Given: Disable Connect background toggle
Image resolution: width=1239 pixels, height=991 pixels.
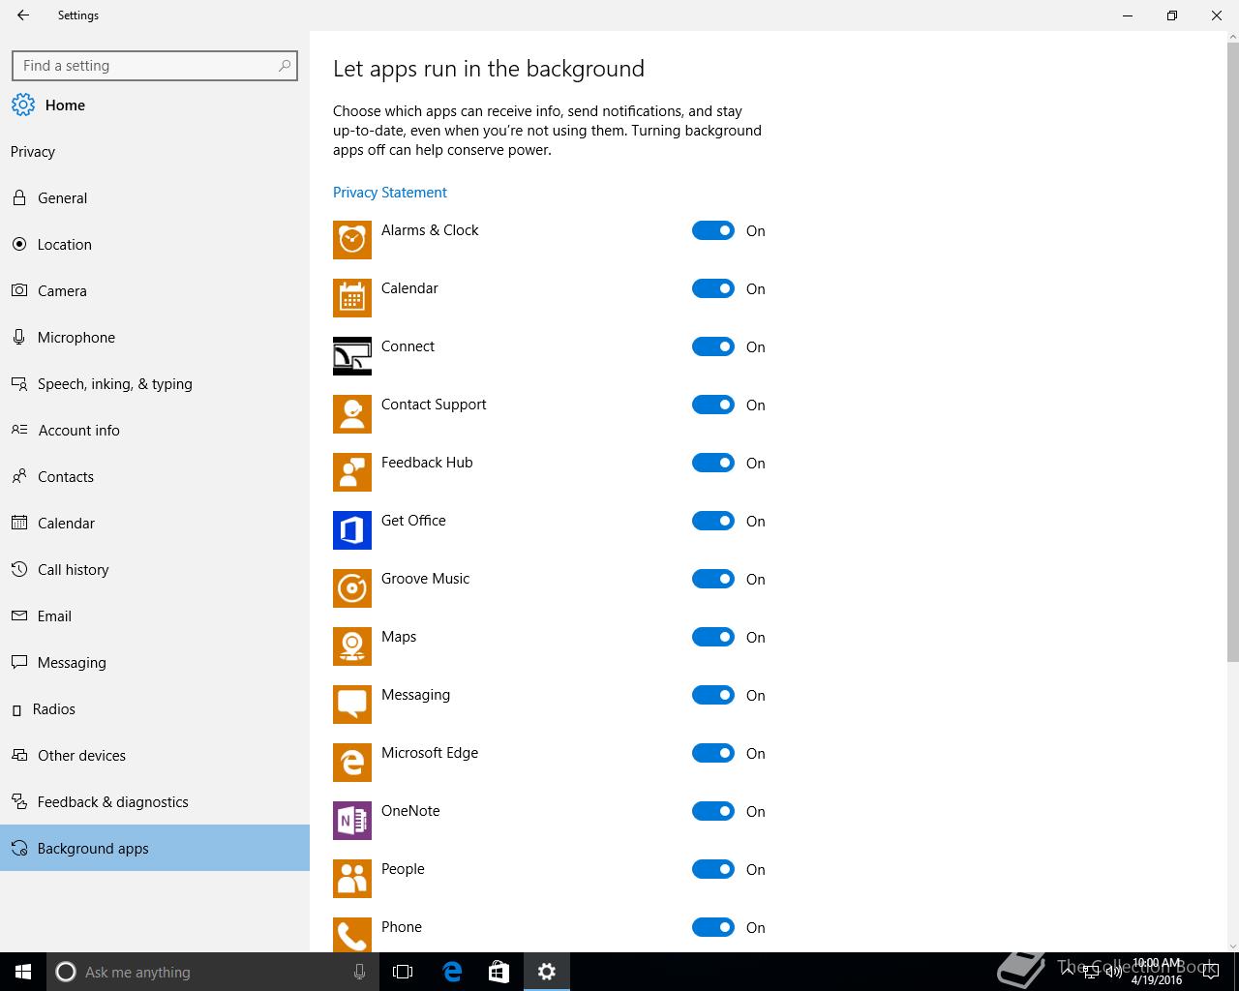Looking at the screenshot, I should (x=713, y=346).
